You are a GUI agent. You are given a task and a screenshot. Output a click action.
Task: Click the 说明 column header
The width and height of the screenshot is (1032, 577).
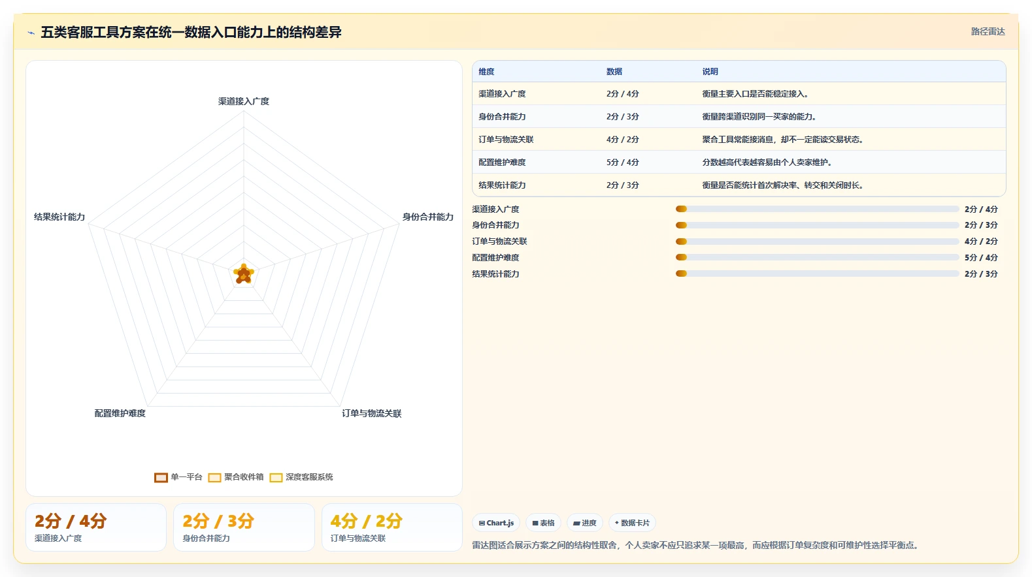[710, 72]
